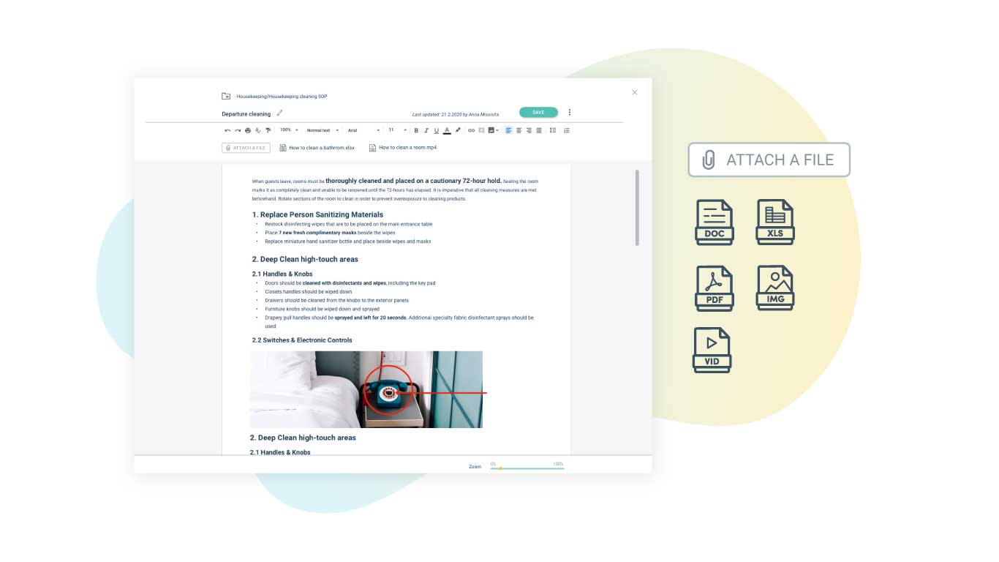This screenshot has height=562, width=999.
Task: Click the line spacing icon
Action: [x=553, y=130]
